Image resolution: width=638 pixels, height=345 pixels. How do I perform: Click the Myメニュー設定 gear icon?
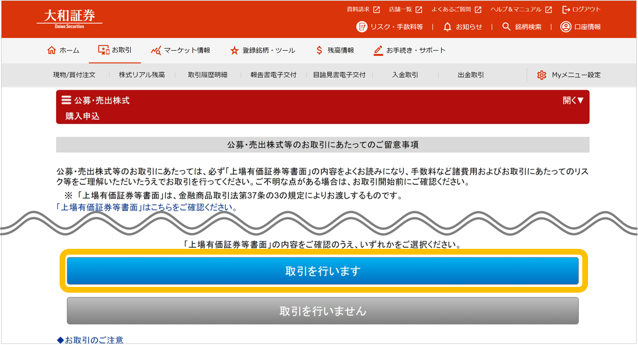pos(542,75)
